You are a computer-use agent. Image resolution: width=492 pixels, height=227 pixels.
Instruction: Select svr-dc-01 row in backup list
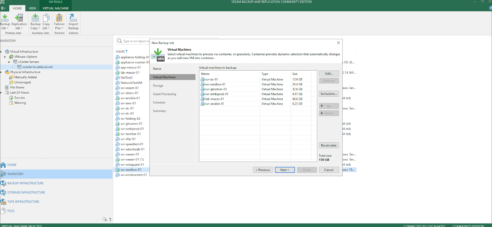tap(258, 79)
